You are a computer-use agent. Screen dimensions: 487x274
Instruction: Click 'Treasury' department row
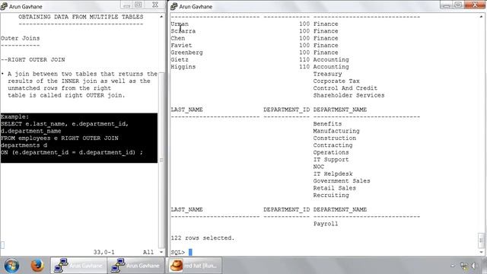tap(327, 74)
